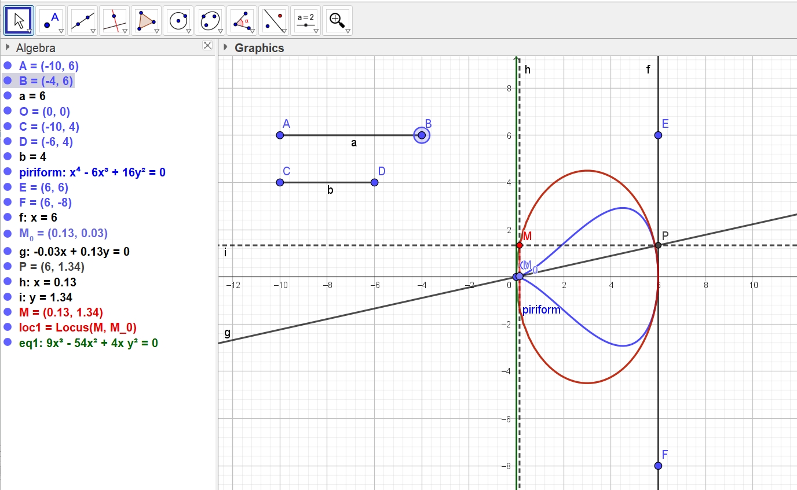This screenshot has width=797, height=490.
Task: Pick the Polygon tool
Action: tap(146, 21)
